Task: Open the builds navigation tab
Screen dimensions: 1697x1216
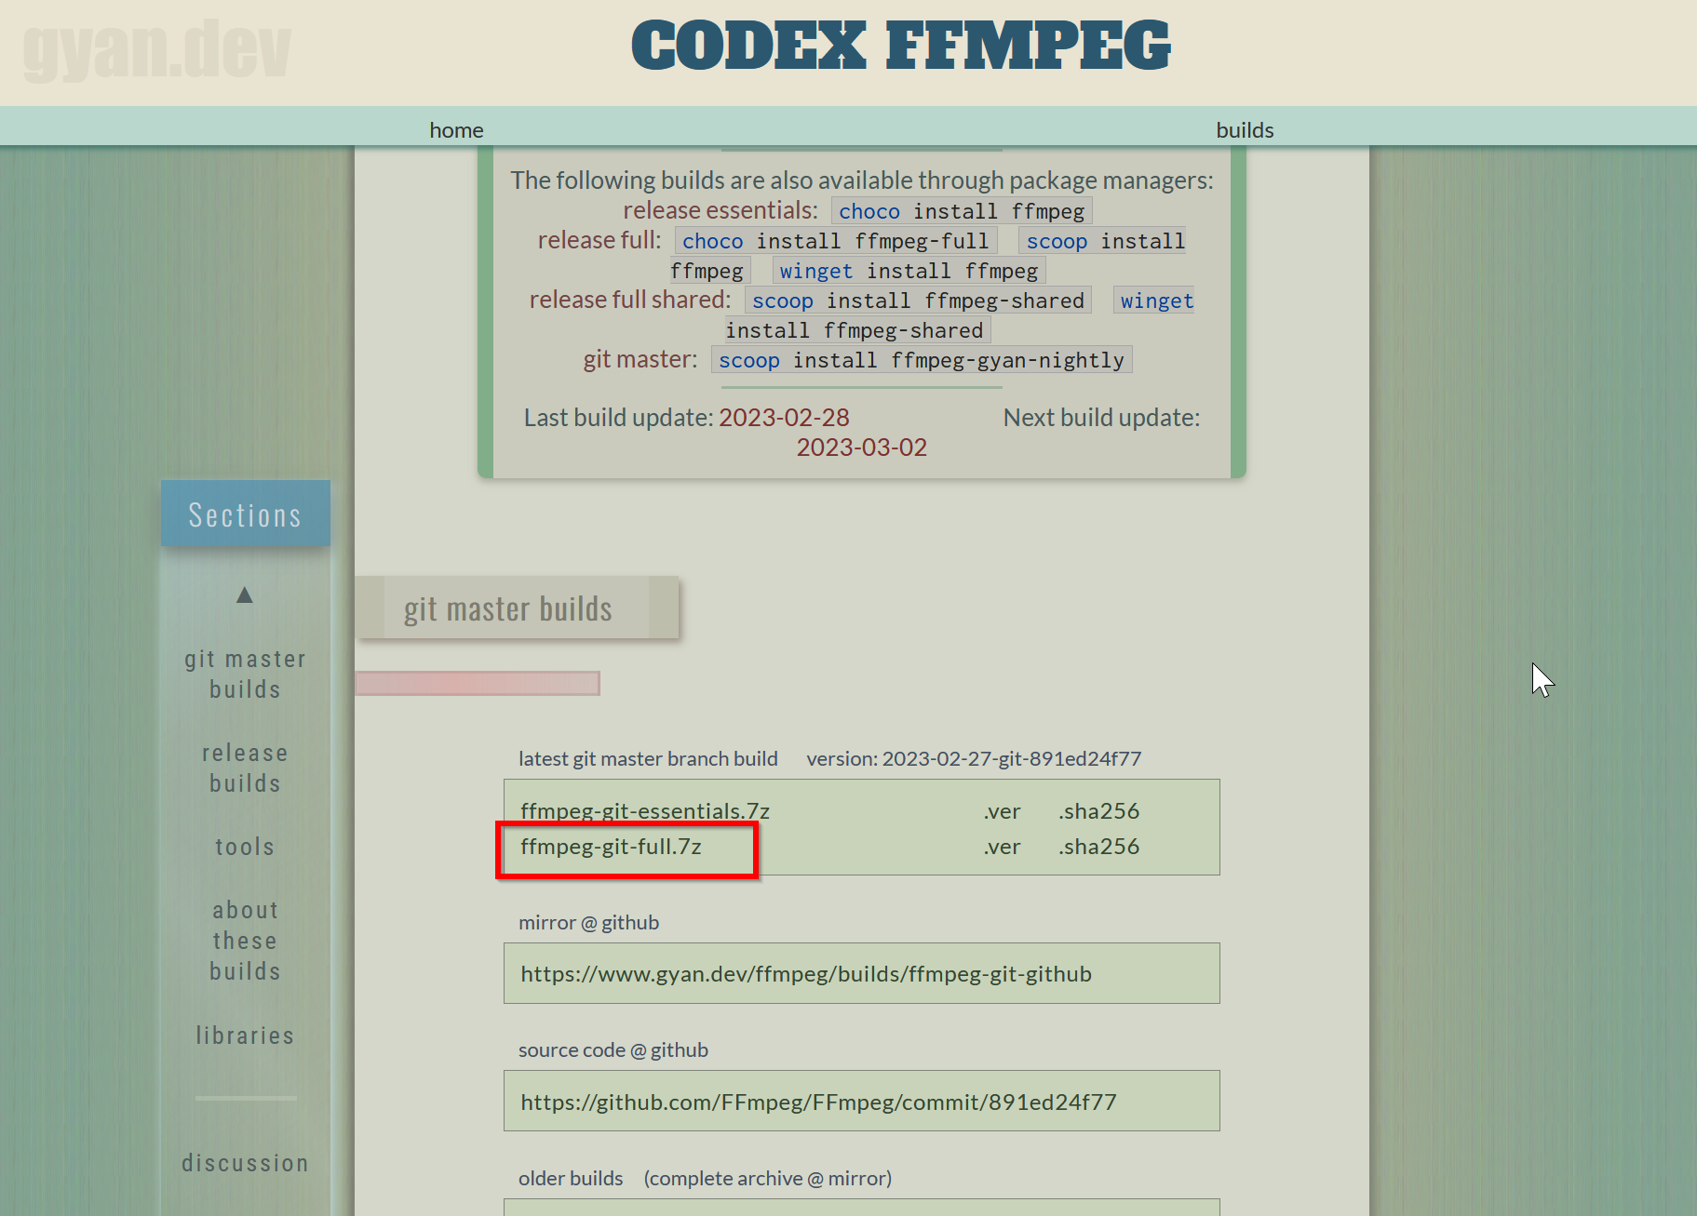Action: click(x=1245, y=130)
